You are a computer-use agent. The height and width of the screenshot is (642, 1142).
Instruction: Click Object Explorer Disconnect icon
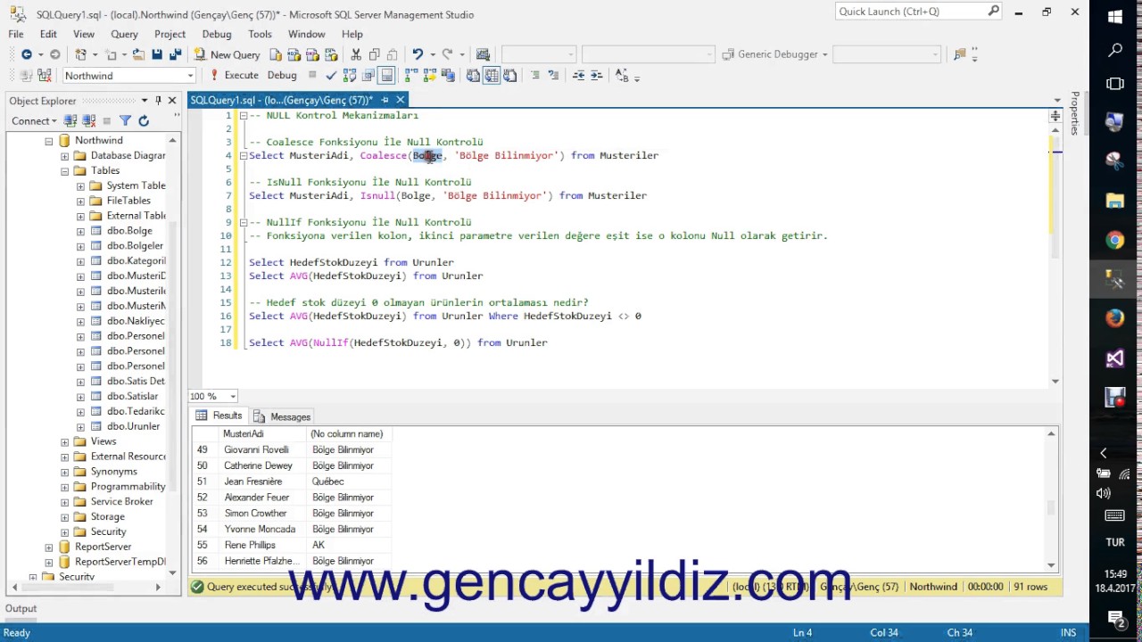coord(88,120)
